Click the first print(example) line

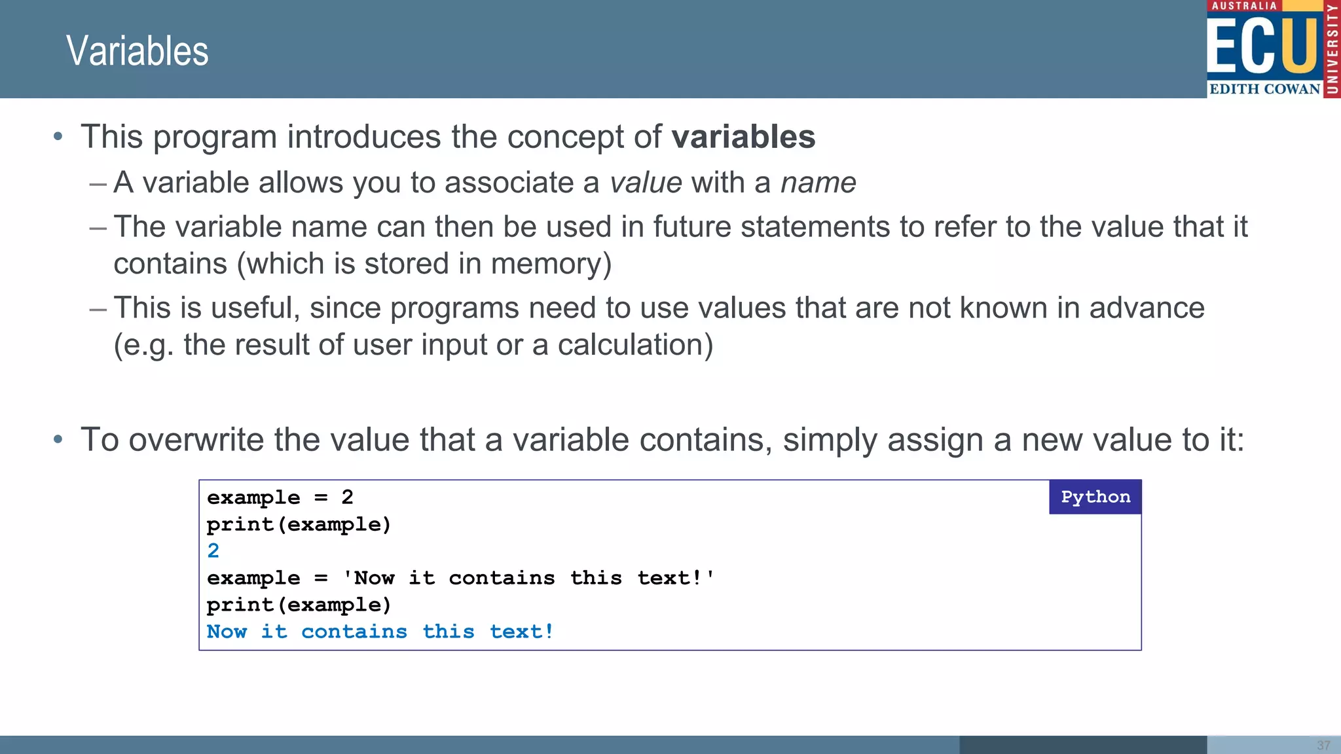299,524
